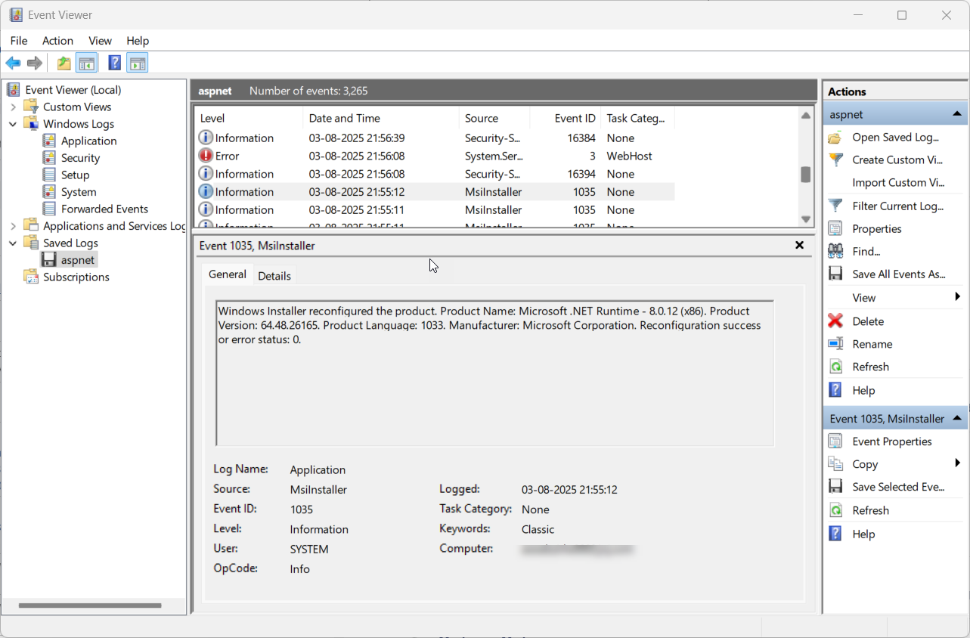The width and height of the screenshot is (970, 638).
Task: Sort by the Date and Time column header
Action: pyautogui.click(x=381, y=118)
